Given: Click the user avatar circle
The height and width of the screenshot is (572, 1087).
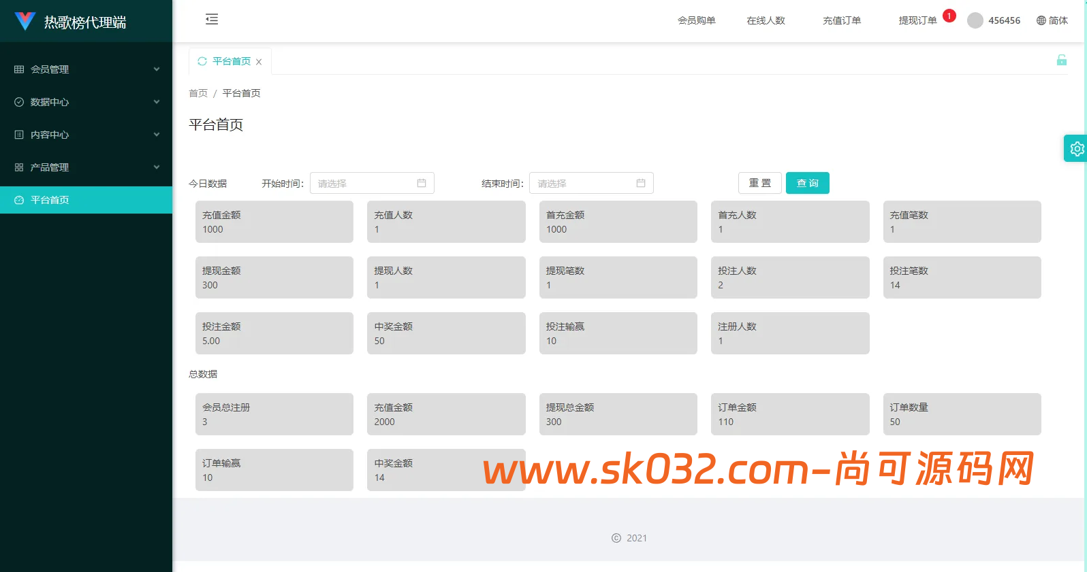Looking at the screenshot, I should (975, 20).
